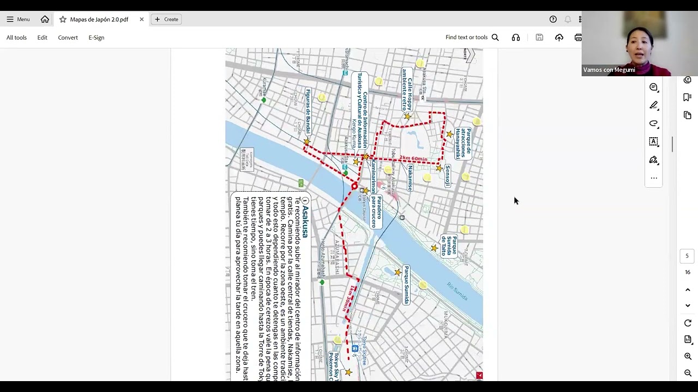The height and width of the screenshot is (392, 698).
Task: Open the page display fit options
Action: click(x=688, y=340)
